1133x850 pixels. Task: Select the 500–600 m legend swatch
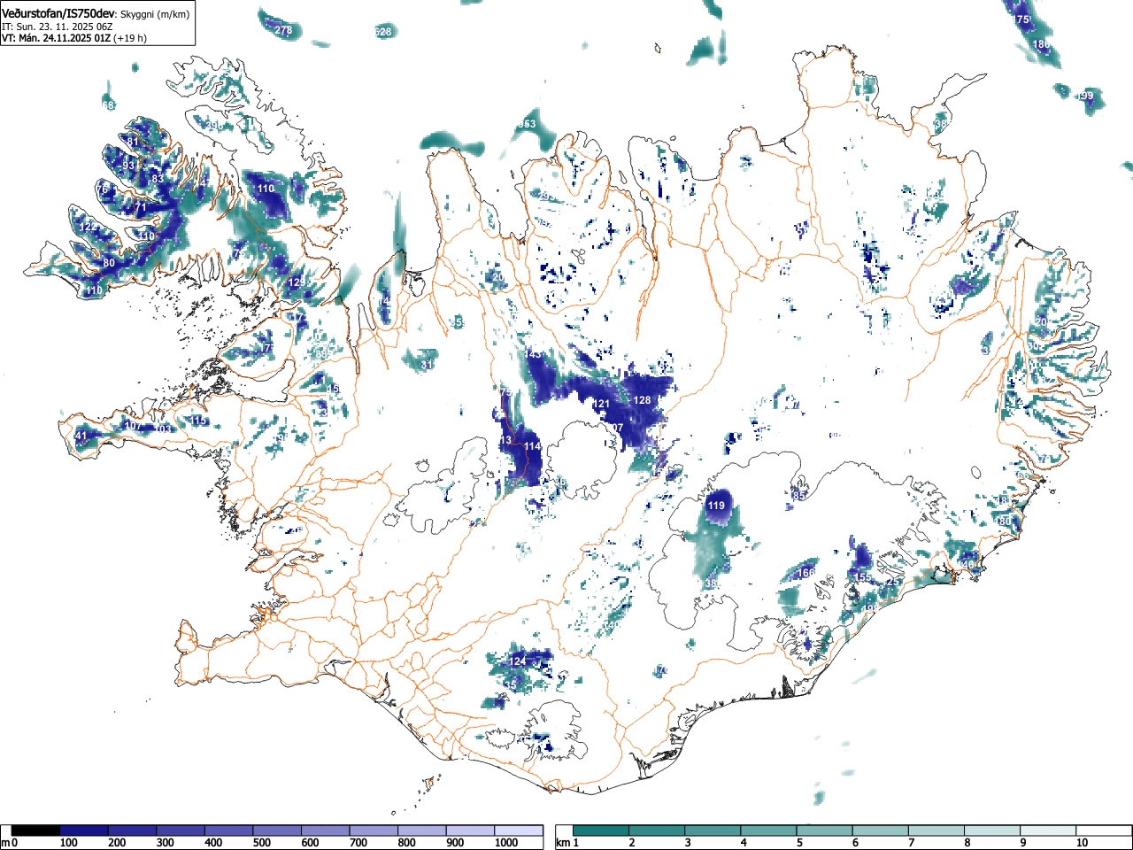click(x=277, y=831)
